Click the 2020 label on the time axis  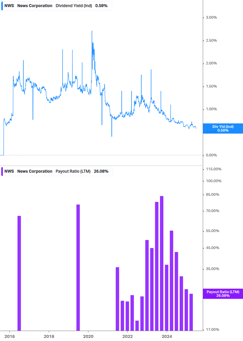click(88, 337)
